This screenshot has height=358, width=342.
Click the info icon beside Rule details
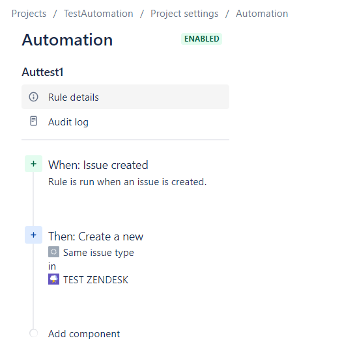click(33, 97)
